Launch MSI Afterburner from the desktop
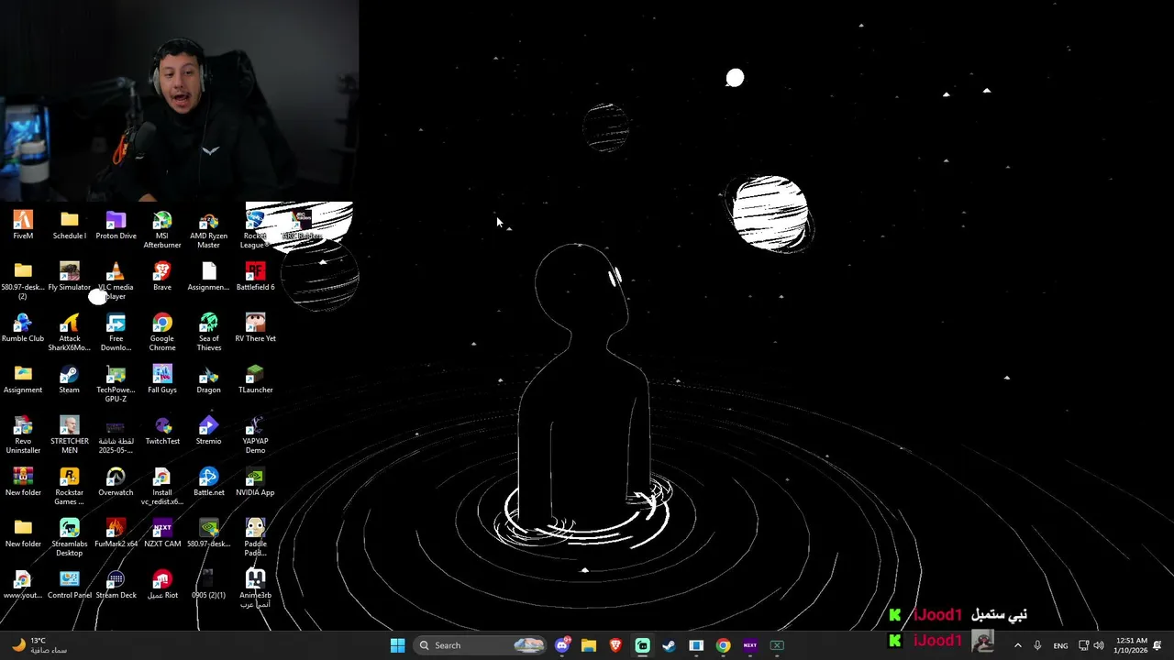The width and height of the screenshot is (1174, 660). [162, 229]
